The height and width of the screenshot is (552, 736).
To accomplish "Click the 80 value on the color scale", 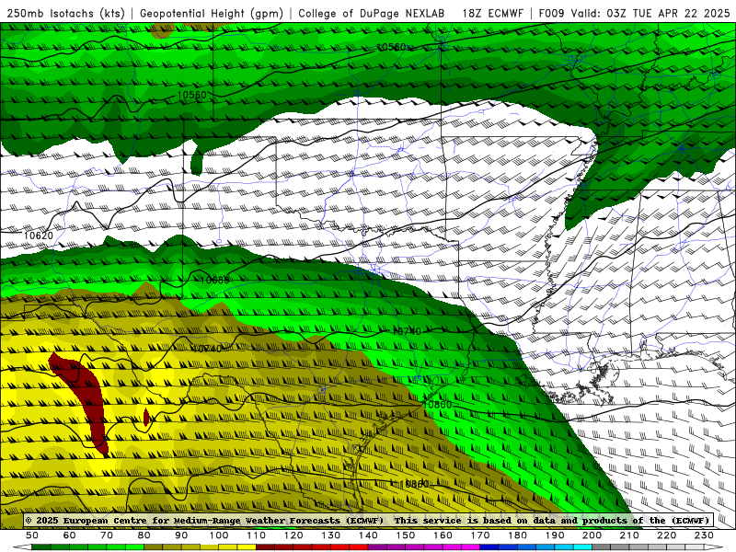I will click(x=144, y=535).
